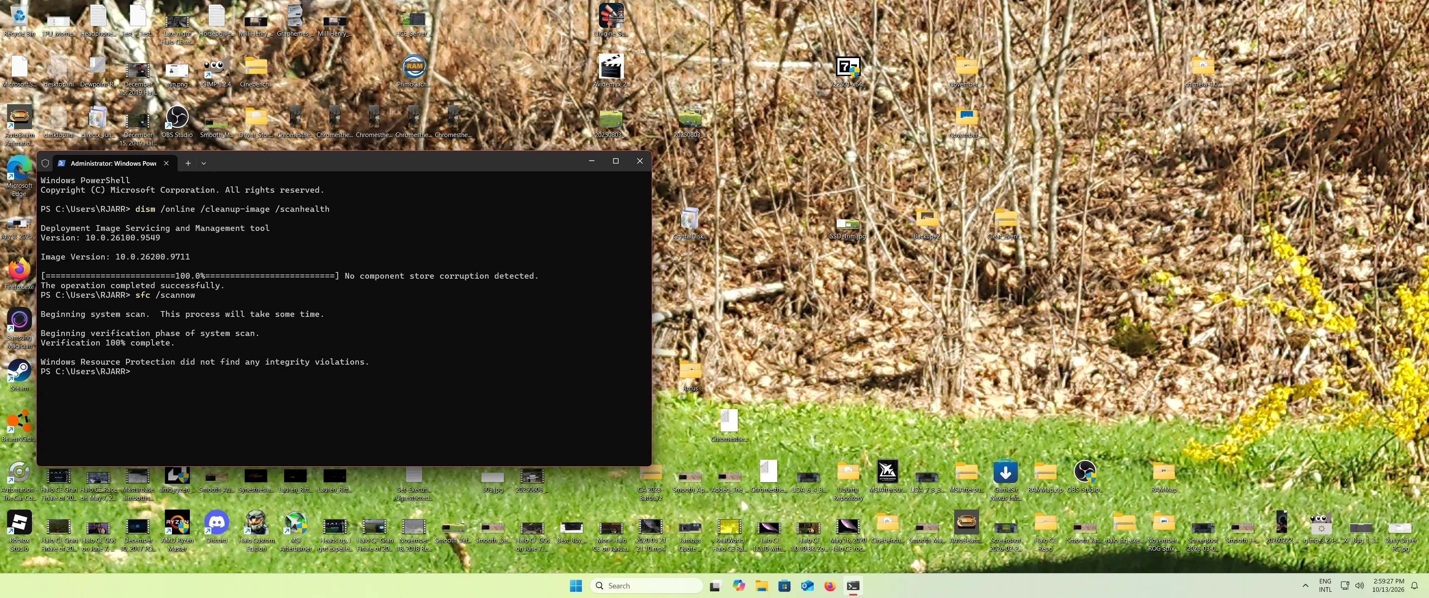Open the Firefox.exe desktop icon
This screenshot has height=598, width=1429.
pyautogui.click(x=20, y=274)
